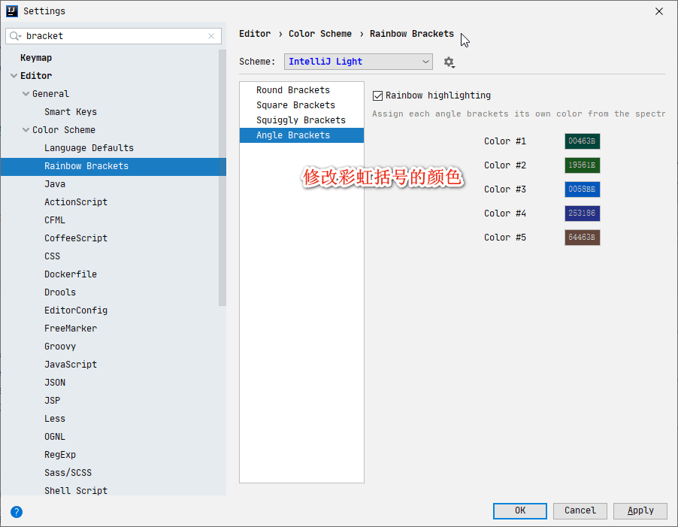Screen dimensions: 678x527
Task: Open Drools color scheme settings
Action: (x=60, y=292)
